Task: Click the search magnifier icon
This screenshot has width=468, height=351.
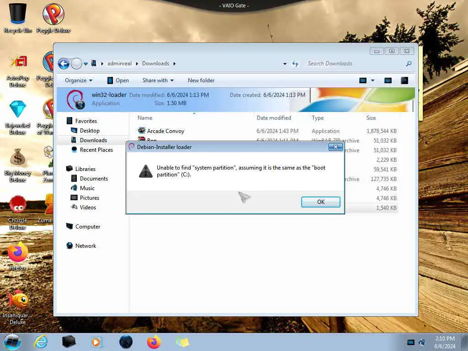Action: (409, 64)
